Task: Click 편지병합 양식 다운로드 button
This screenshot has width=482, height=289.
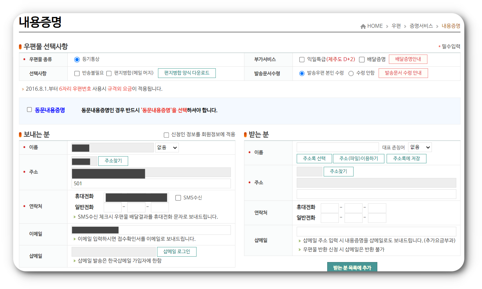Action: click(x=187, y=73)
